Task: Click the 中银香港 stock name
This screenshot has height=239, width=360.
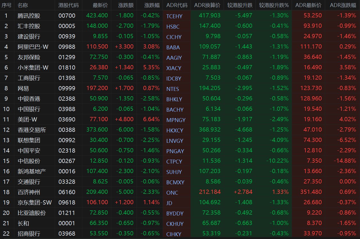Action: [29, 99]
